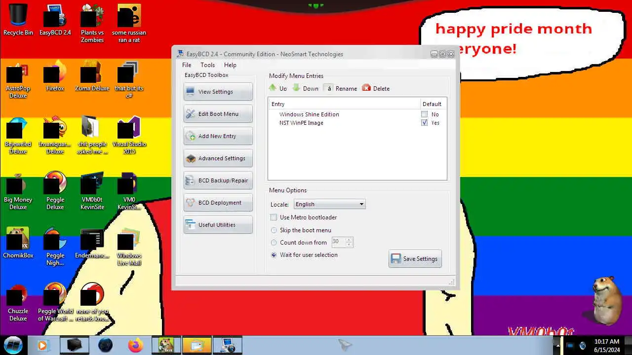Screen dimensions: 632x355
Task: Select Plants vs Zombies desktop icon
Action: click(92, 23)
